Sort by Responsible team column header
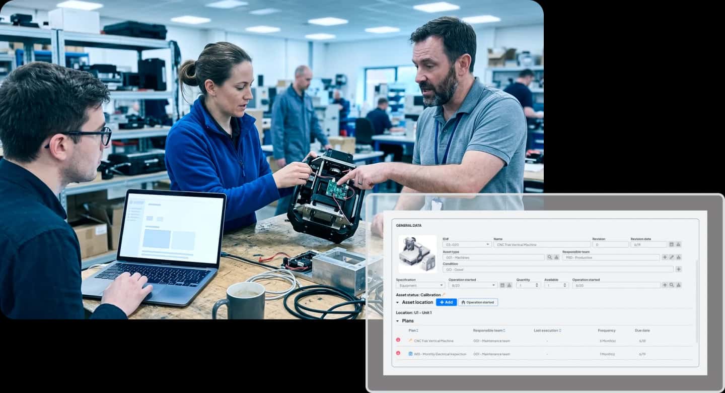The height and width of the screenshot is (393, 725). [x=489, y=331]
